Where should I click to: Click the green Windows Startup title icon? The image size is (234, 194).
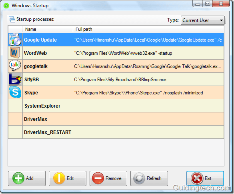pos(6,6)
